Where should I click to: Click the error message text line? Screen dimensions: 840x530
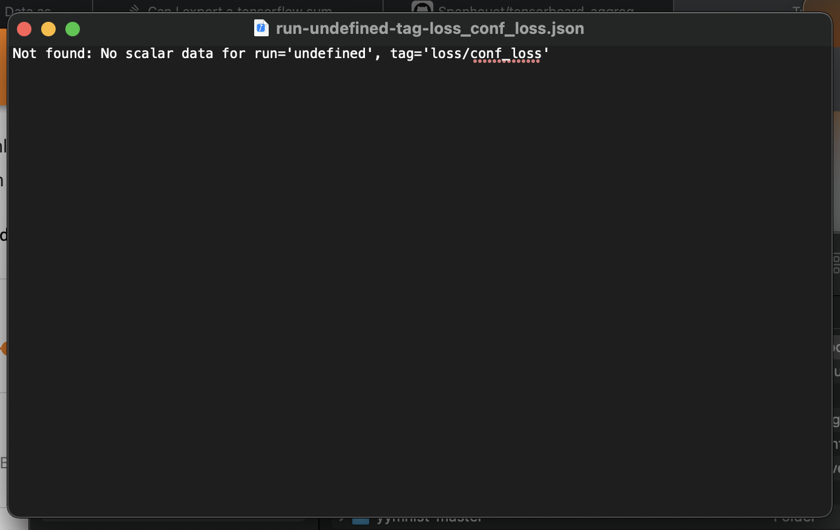tap(280, 54)
